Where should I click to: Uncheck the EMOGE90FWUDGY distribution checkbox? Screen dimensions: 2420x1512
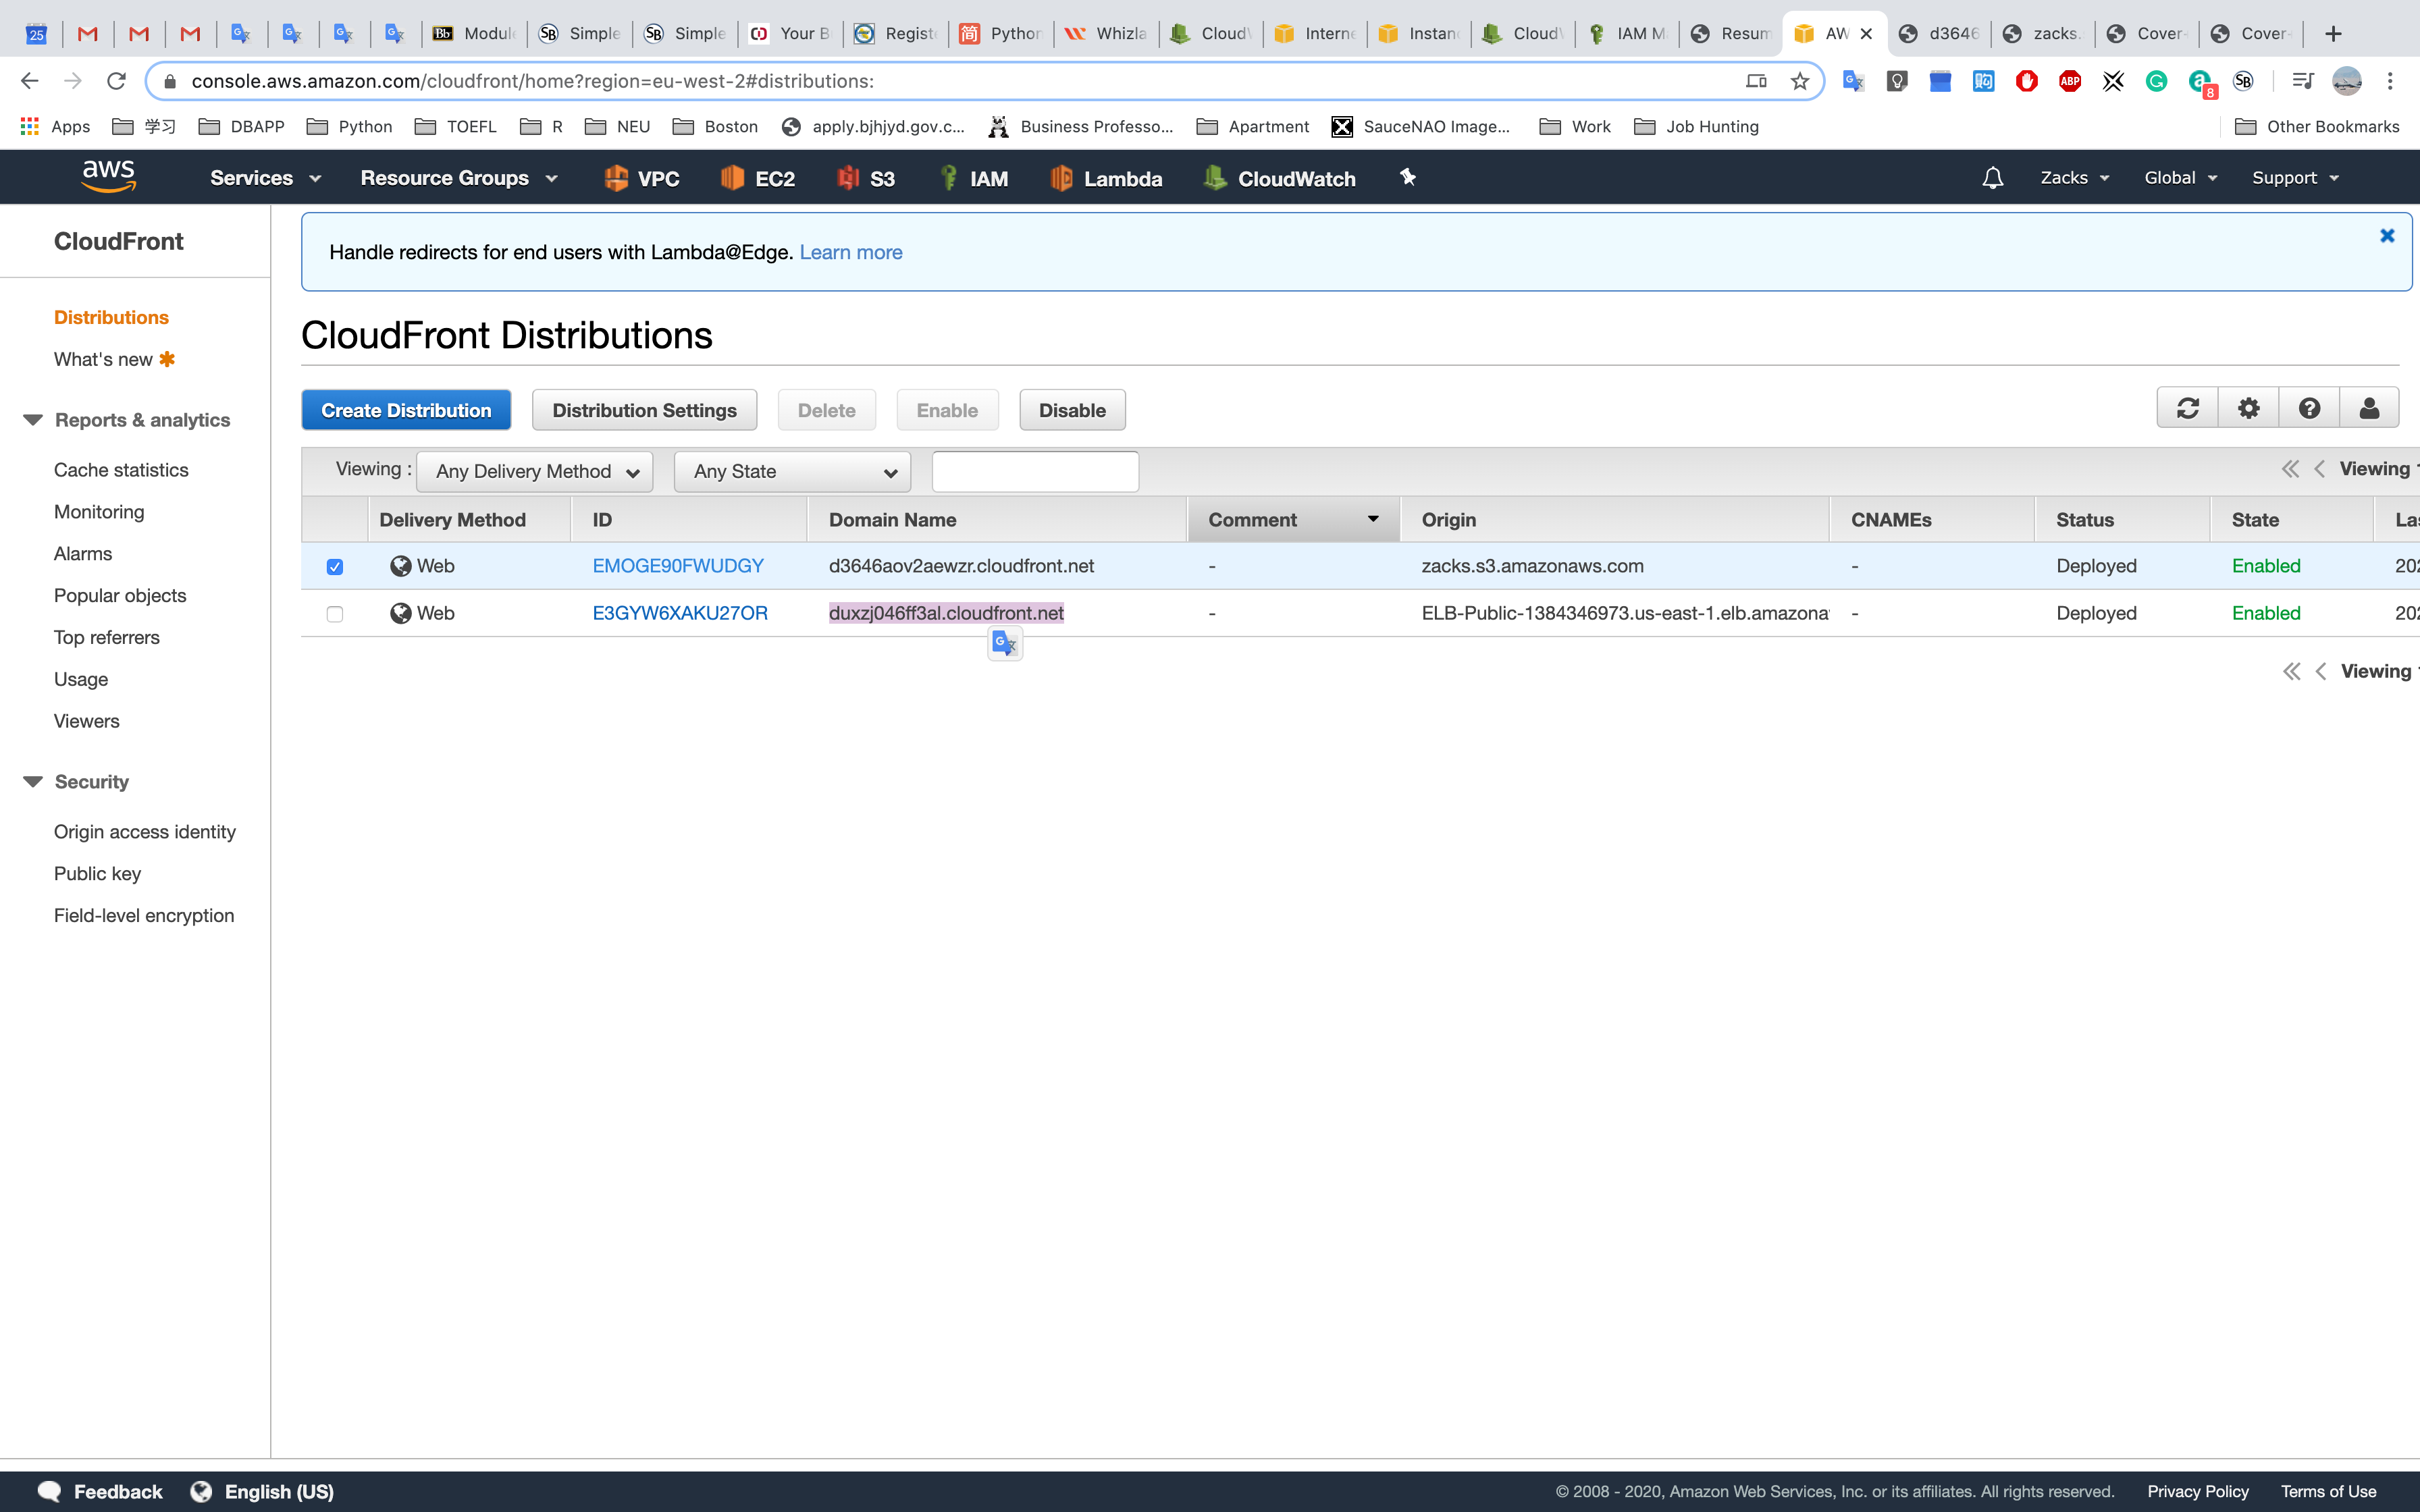click(x=335, y=567)
